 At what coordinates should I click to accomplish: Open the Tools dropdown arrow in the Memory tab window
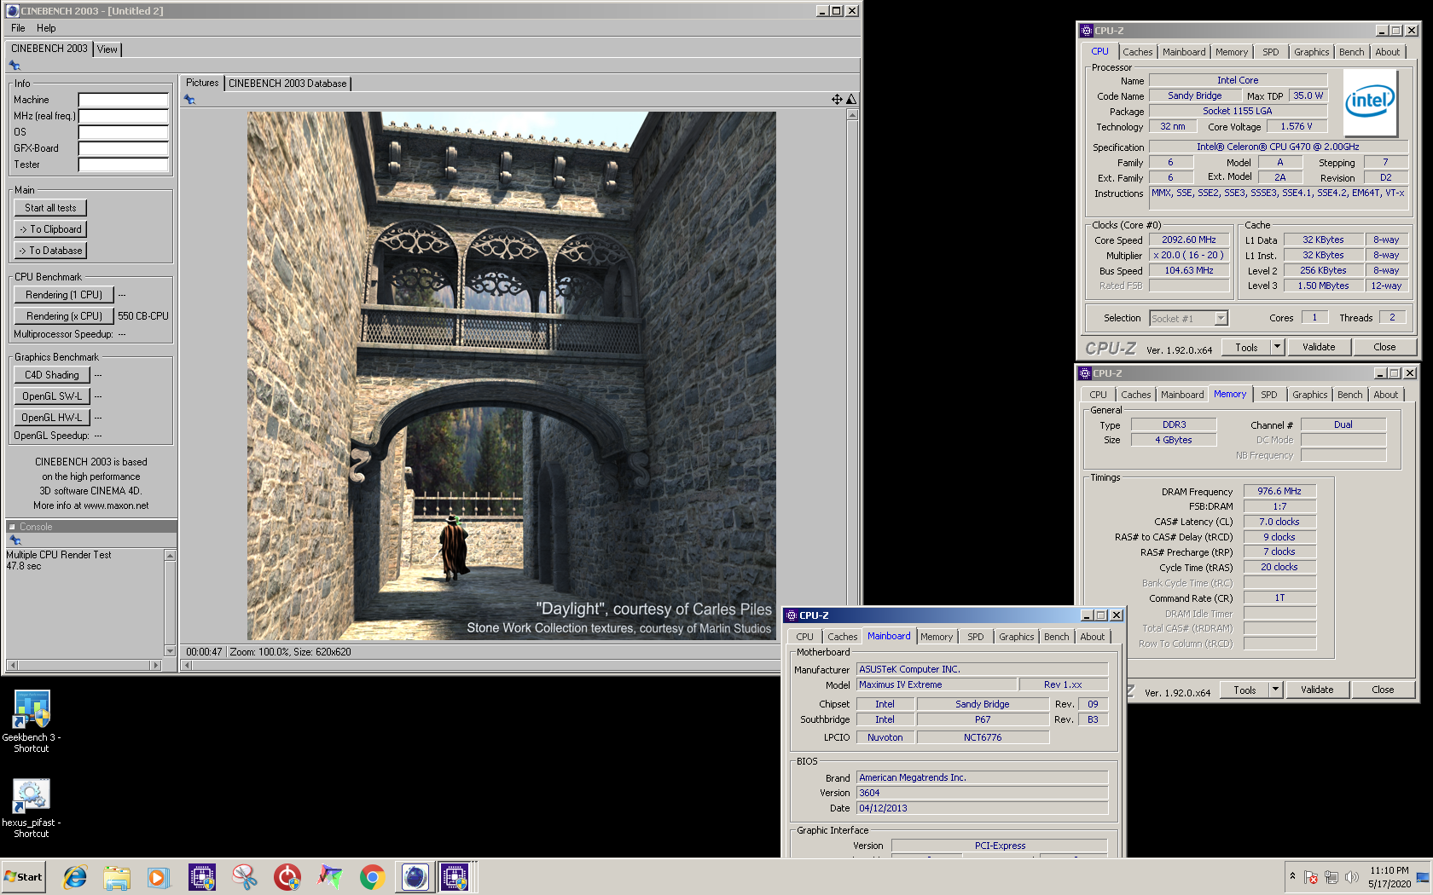1275,690
